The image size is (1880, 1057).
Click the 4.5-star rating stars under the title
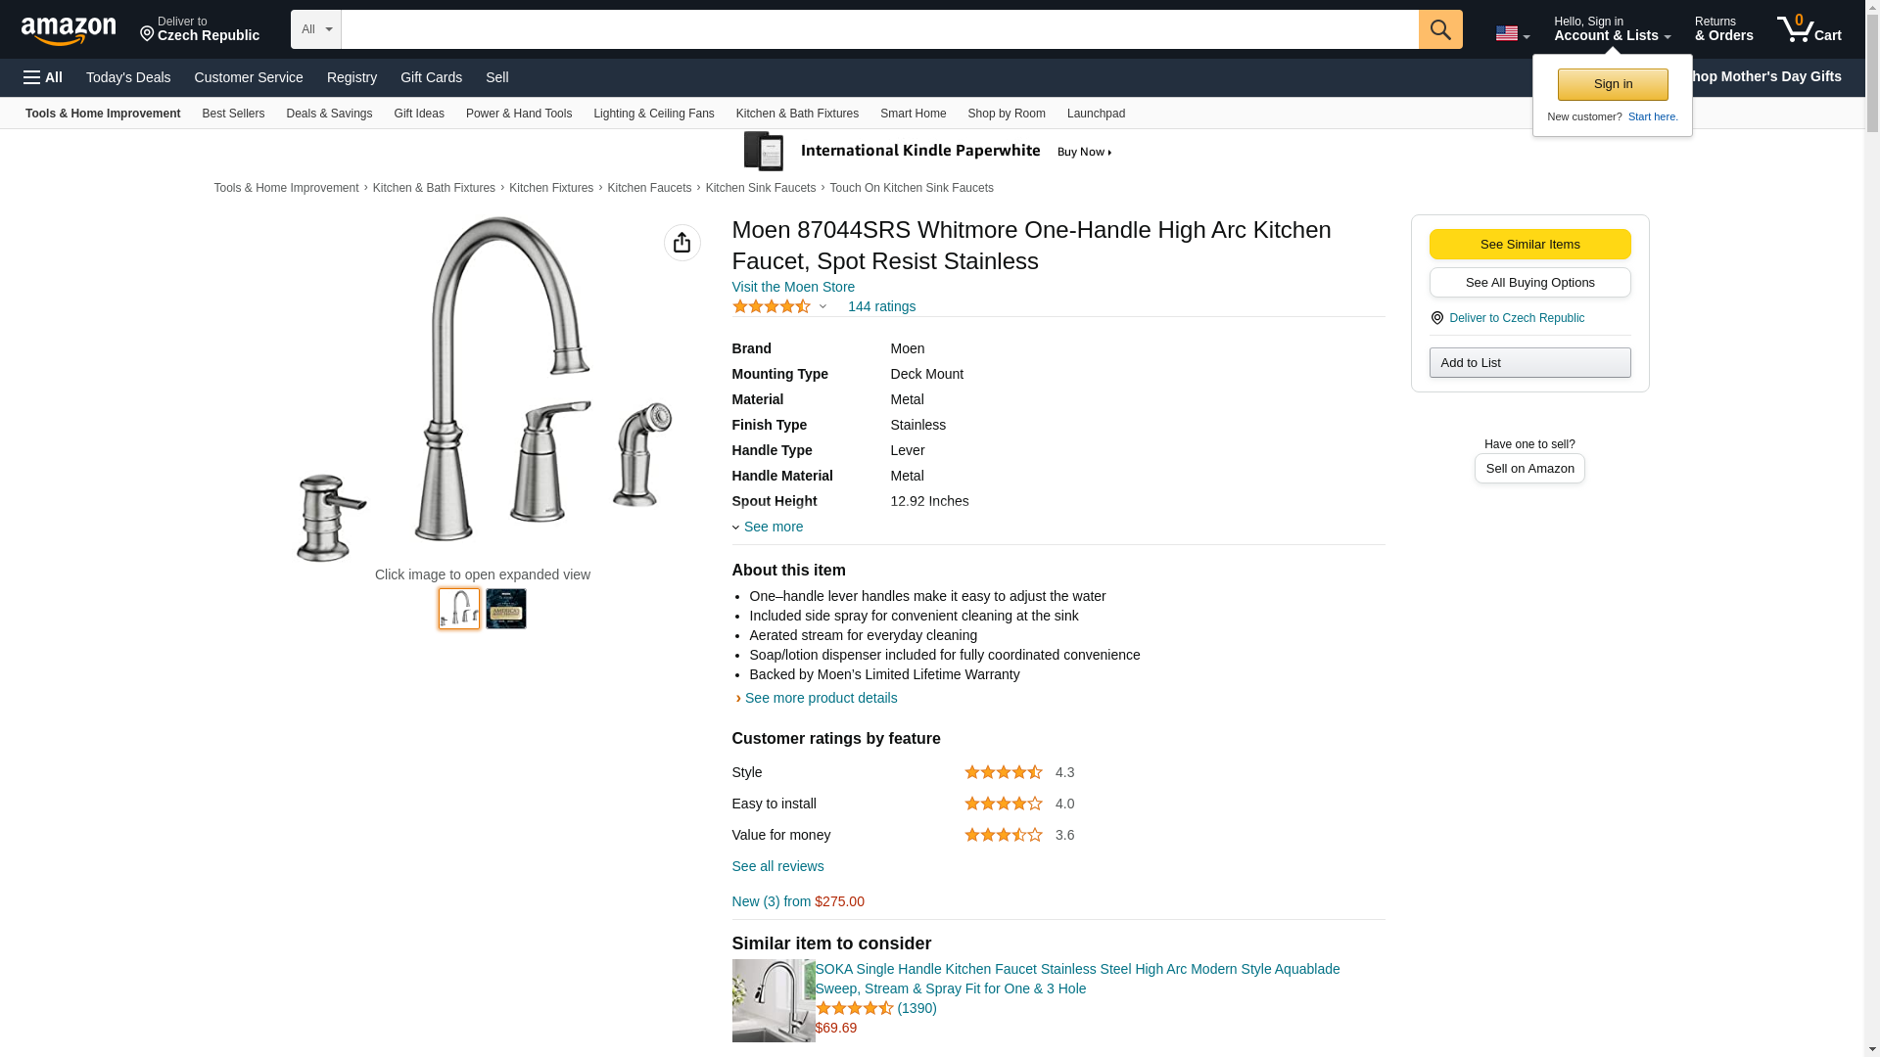tap(772, 306)
